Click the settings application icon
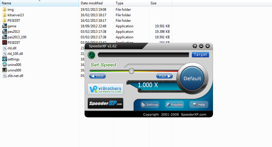The height and width of the screenshot is (147, 272). pyautogui.click(x=5, y=59)
